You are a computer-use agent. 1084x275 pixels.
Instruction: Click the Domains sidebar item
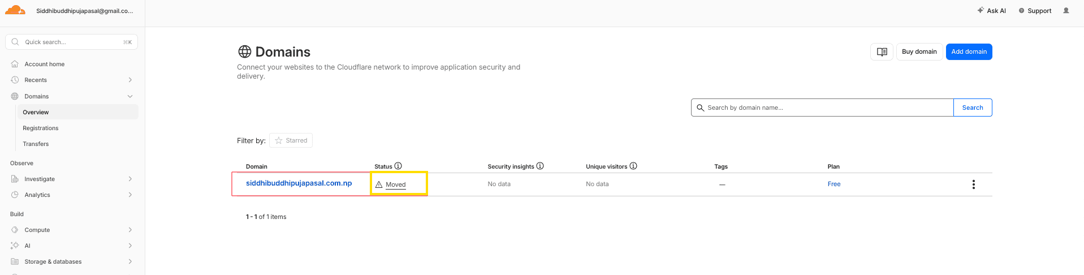tap(37, 96)
